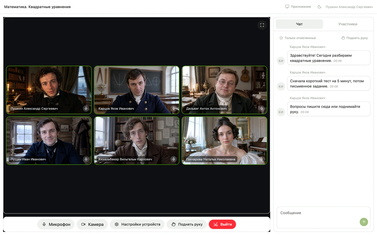Viewport: 377px width, 235px height.
Task: Select the Карцов Яков Иванович video tile
Action: pyautogui.click(x=137, y=90)
